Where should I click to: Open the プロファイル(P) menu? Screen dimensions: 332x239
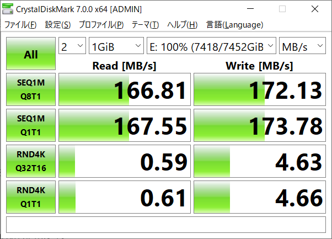coord(101,25)
